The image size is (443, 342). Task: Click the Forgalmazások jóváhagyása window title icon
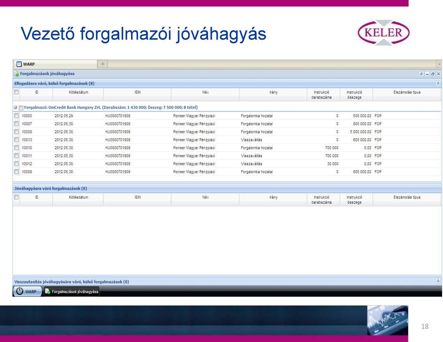pos(17,74)
